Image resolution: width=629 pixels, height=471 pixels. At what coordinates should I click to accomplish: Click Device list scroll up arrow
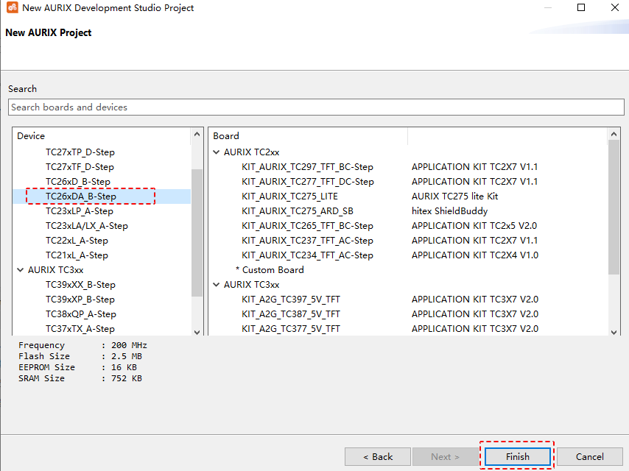197,134
